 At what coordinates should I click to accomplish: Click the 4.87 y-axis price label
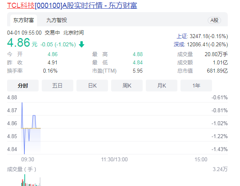12,110
